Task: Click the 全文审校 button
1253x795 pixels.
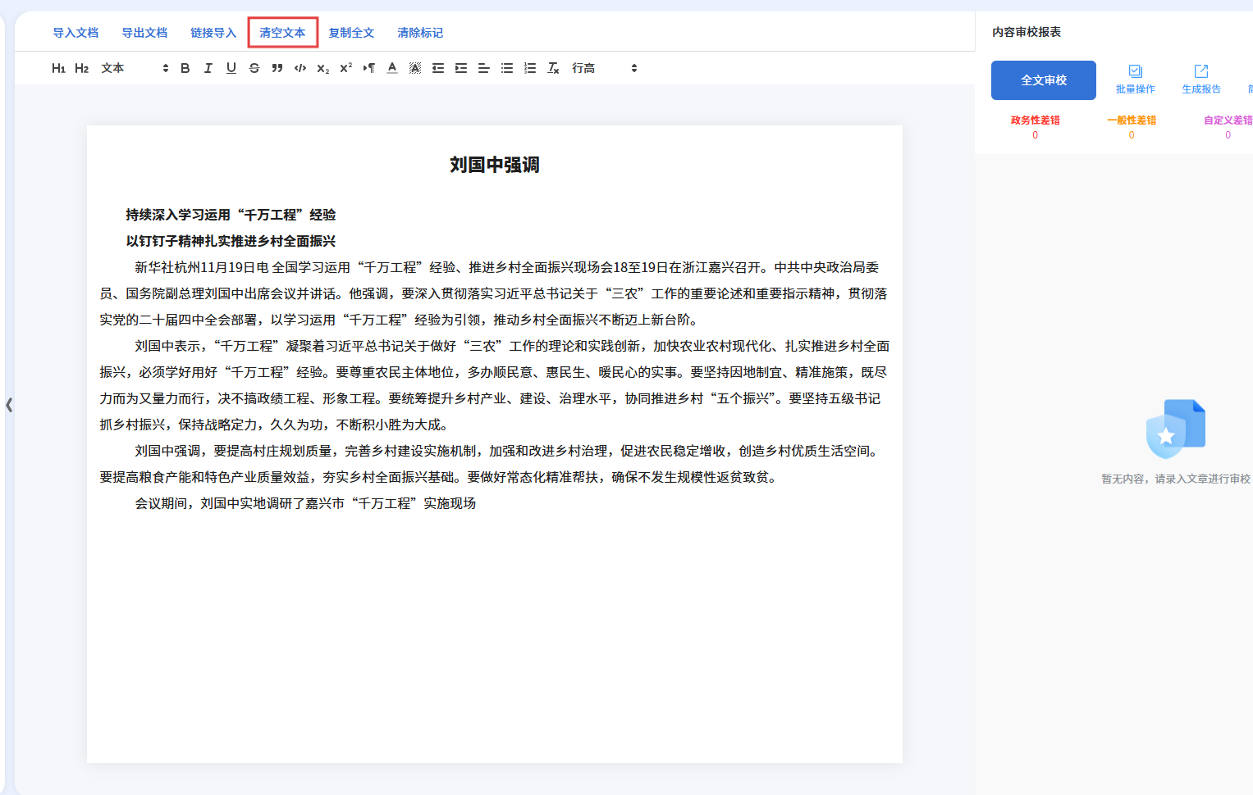Action: tap(1043, 80)
